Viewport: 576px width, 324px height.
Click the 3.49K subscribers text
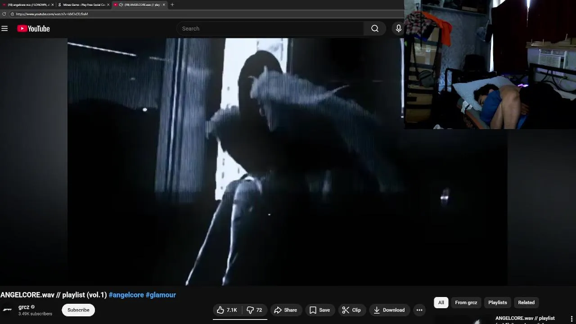[x=35, y=314]
